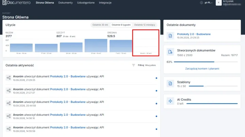This screenshot has height=137, width=245.
Task: Click share icon of 20:44:58 activity
Action: tap(9, 103)
